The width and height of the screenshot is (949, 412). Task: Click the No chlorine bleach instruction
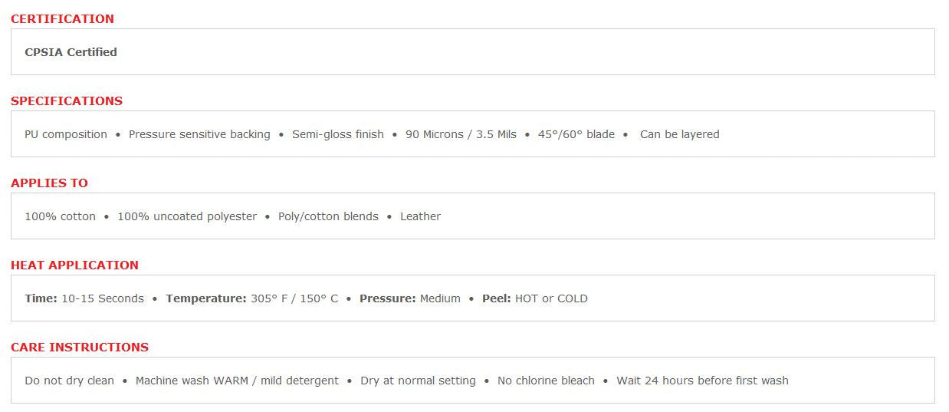tap(546, 381)
